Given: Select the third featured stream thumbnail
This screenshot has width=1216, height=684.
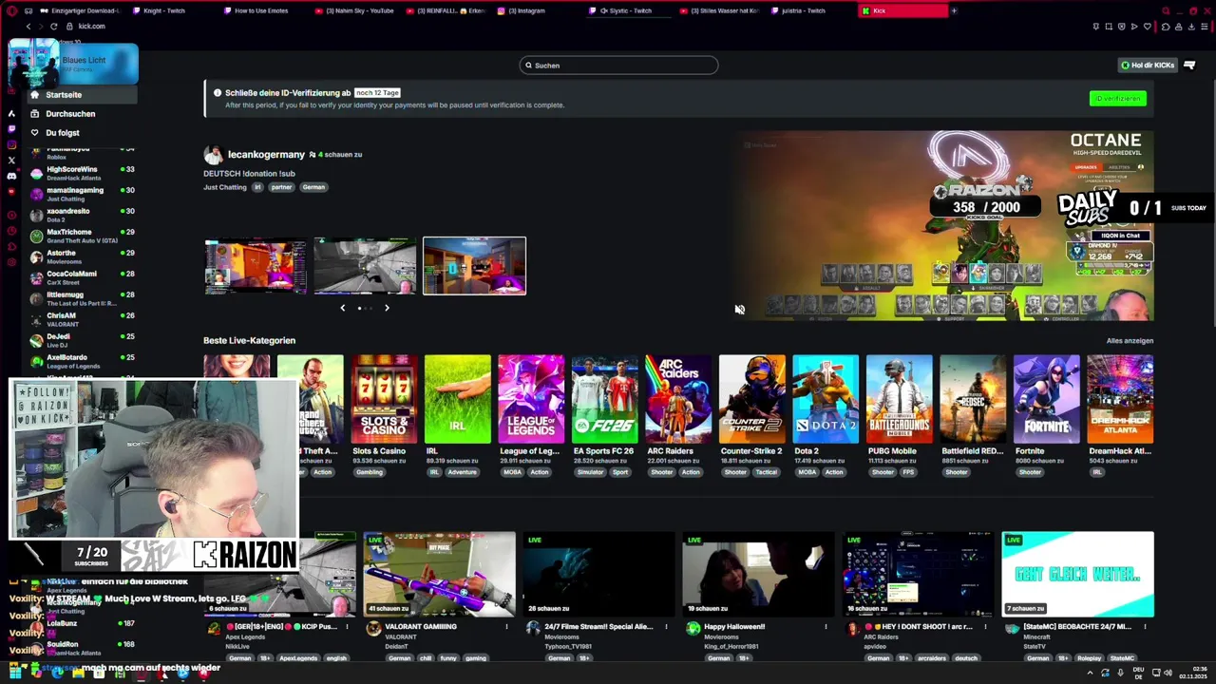Looking at the screenshot, I should tap(474, 266).
